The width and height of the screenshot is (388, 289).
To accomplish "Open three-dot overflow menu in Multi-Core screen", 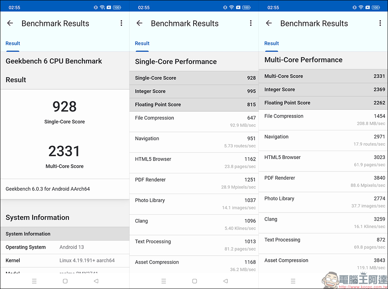I will [380, 23].
